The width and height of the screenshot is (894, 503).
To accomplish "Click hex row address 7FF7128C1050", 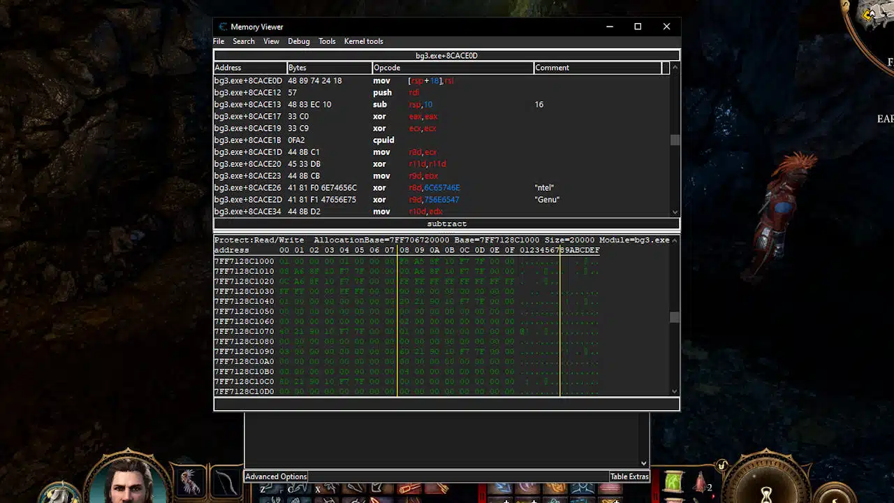I will coord(244,312).
